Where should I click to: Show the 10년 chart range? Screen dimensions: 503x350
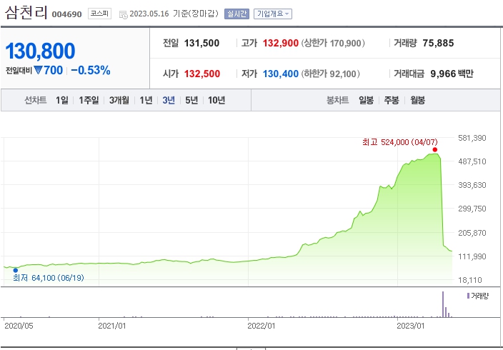coord(216,100)
